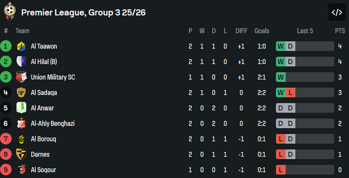The width and height of the screenshot is (349, 178).
Task: Open Union Military SC team link
Action: (53, 77)
